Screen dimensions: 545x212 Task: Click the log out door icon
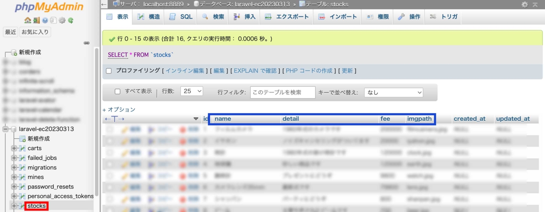click(37, 21)
